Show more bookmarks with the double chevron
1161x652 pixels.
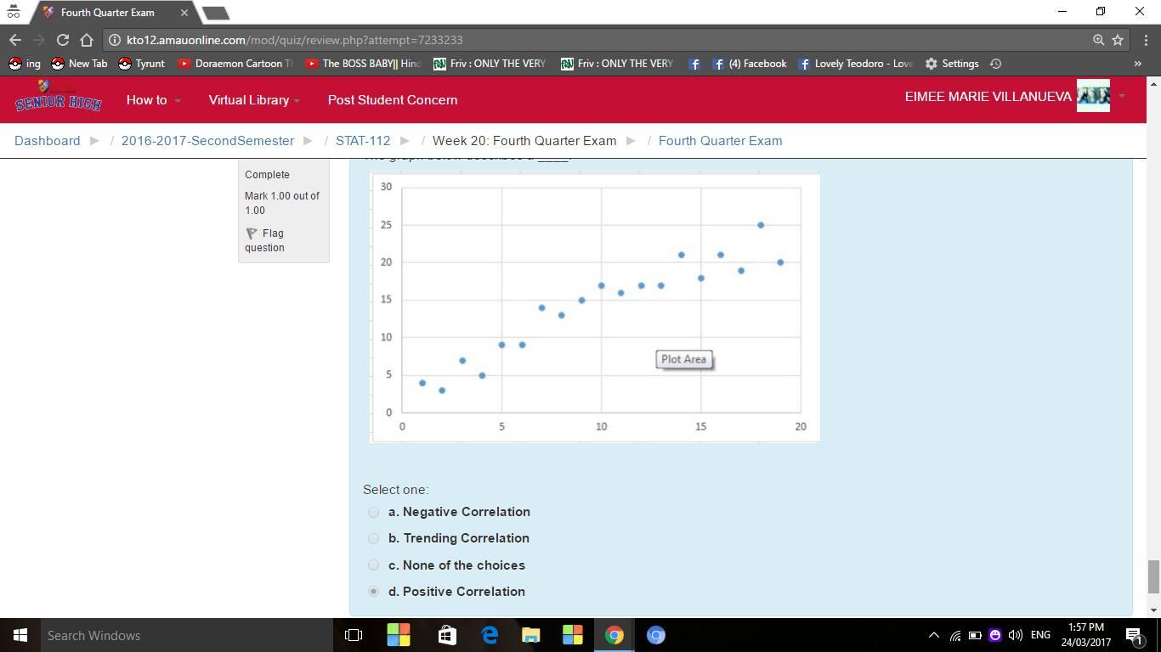point(1137,64)
